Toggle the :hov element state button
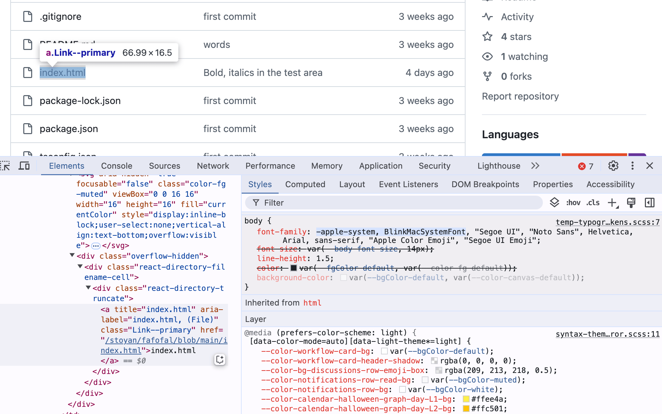 [573, 203]
